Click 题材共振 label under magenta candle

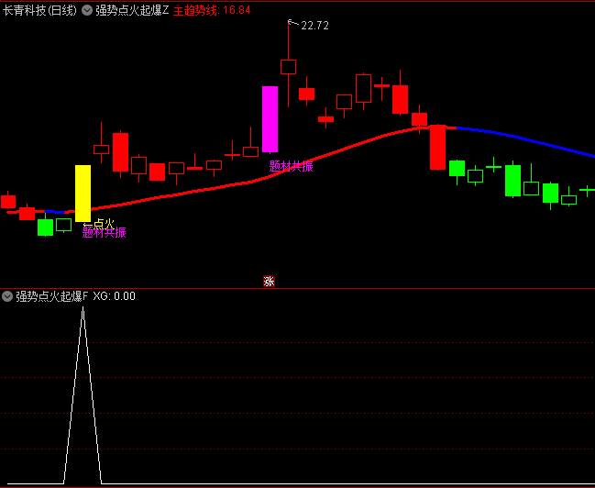pos(291,166)
